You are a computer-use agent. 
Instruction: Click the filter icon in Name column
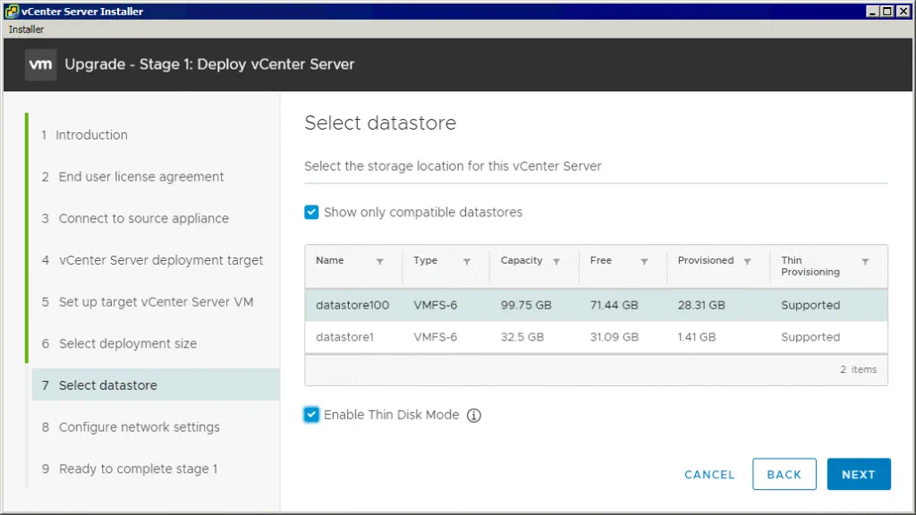pos(380,262)
